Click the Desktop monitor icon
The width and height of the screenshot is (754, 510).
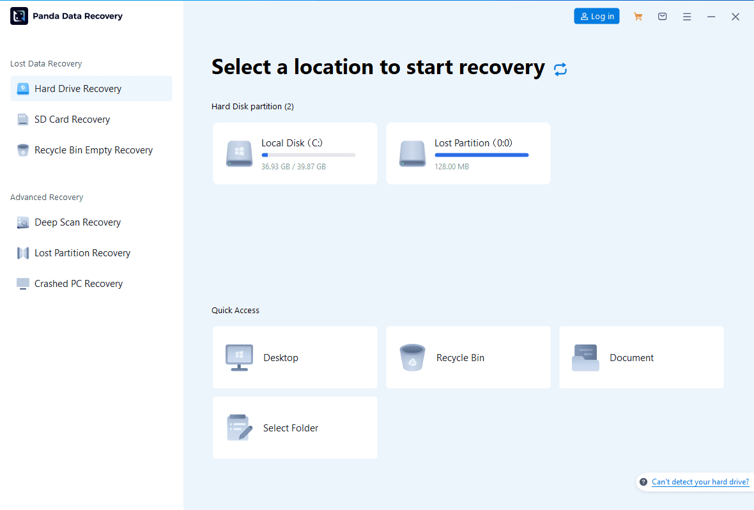pos(239,357)
